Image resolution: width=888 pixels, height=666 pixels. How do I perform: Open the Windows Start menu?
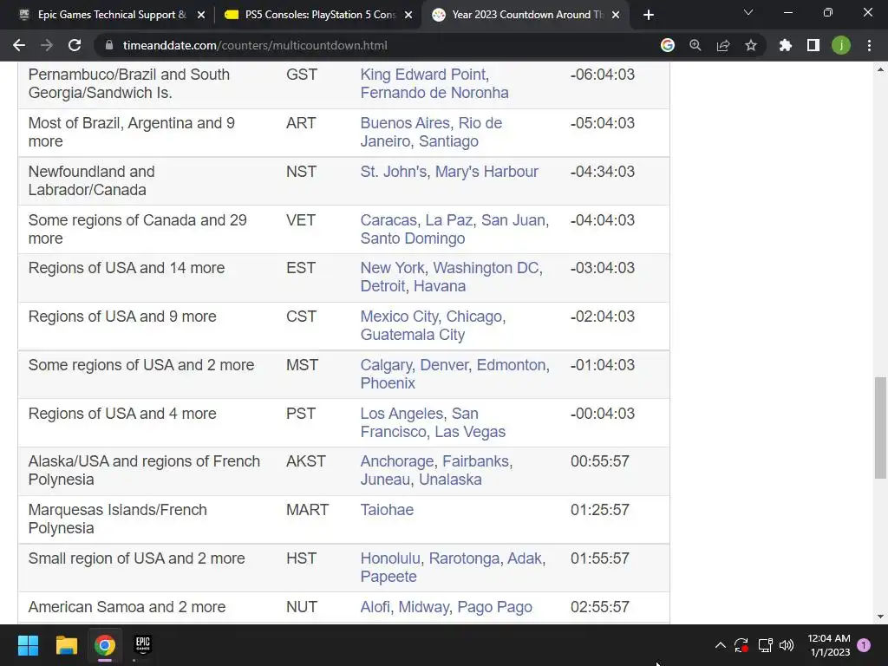coord(28,645)
